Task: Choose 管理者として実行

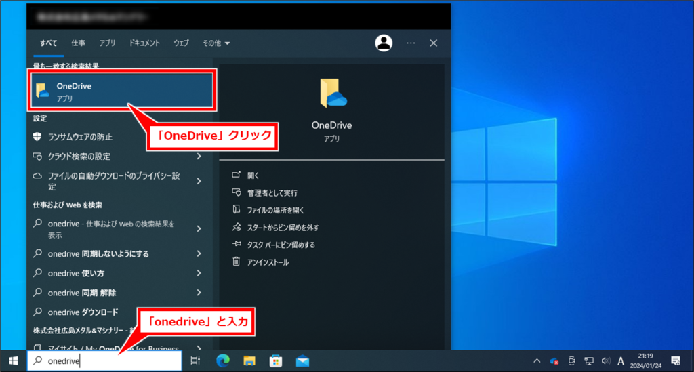Action: pos(272,193)
